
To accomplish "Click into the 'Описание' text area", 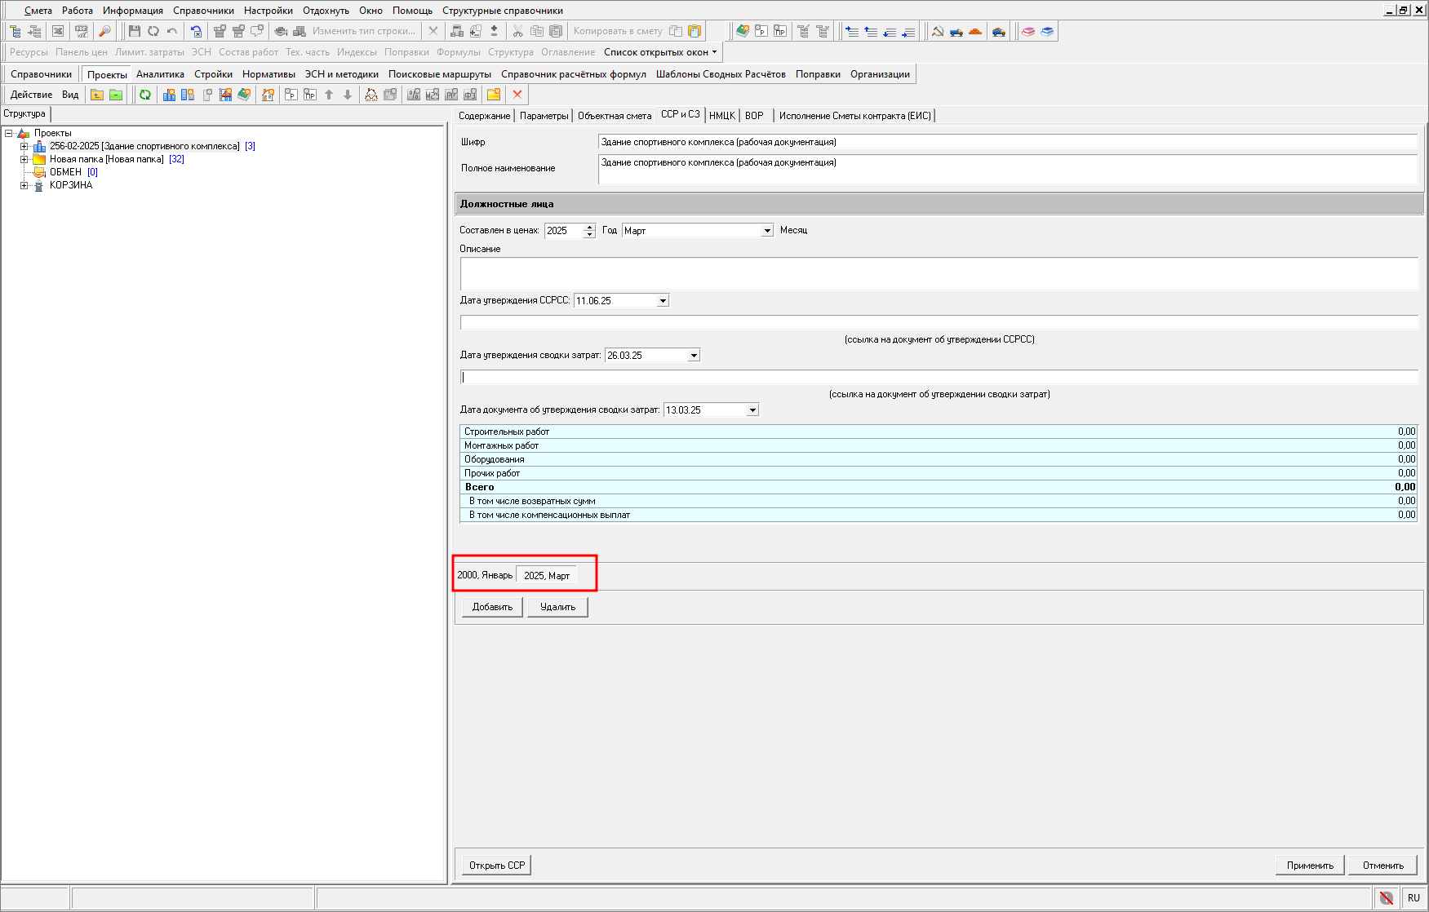I will pos(939,274).
